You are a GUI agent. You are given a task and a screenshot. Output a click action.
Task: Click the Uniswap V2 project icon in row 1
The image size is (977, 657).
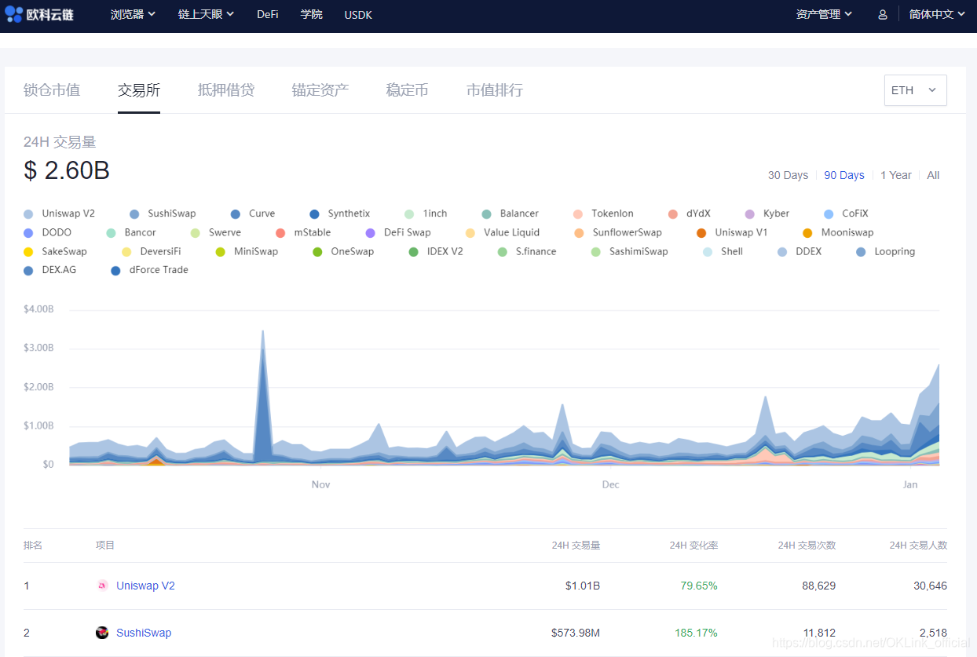point(102,586)
